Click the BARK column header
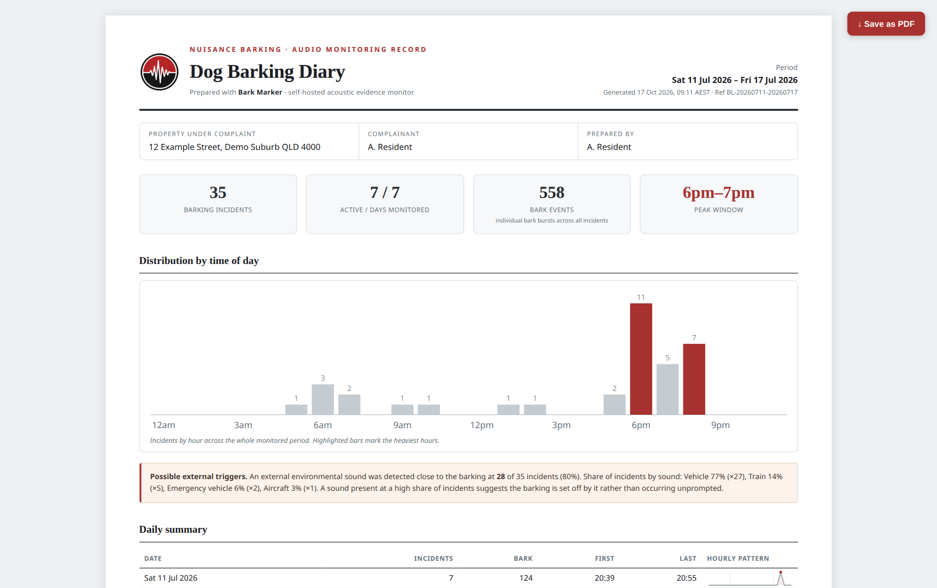Viewport: 937px width, 588px height. click(523, 559)
